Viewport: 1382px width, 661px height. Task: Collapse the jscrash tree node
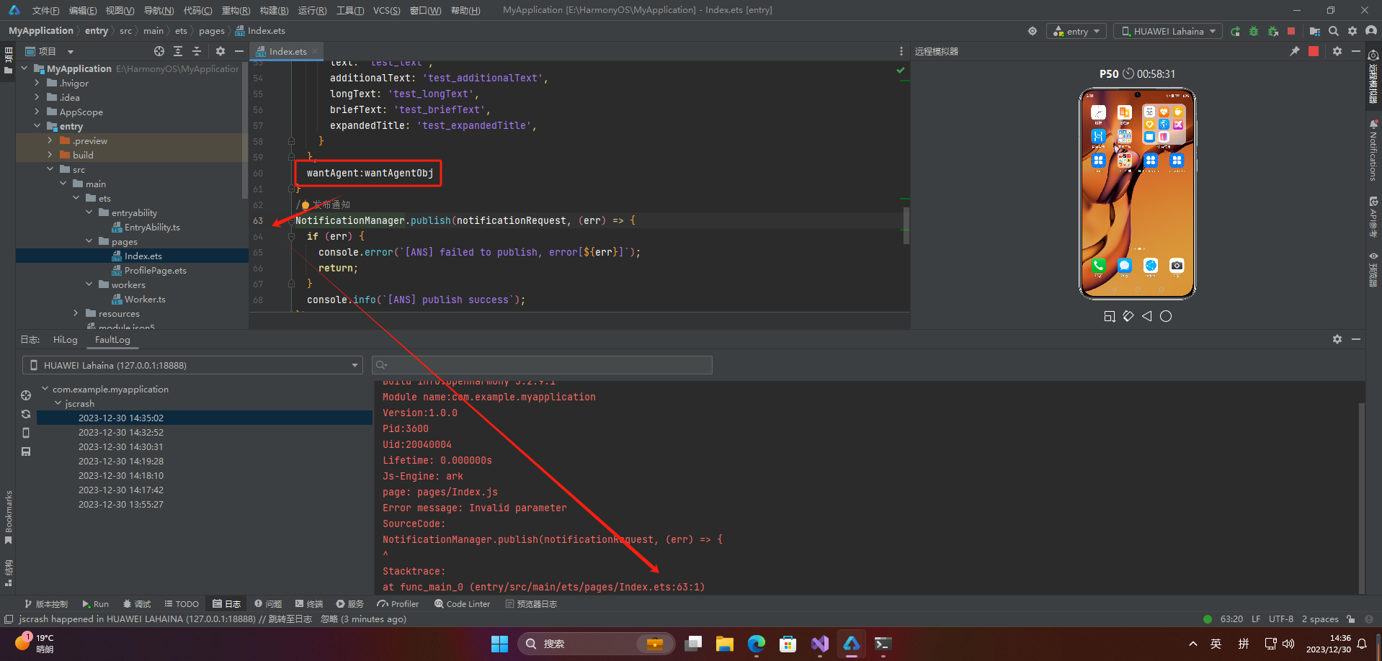(x=58, y=403)
